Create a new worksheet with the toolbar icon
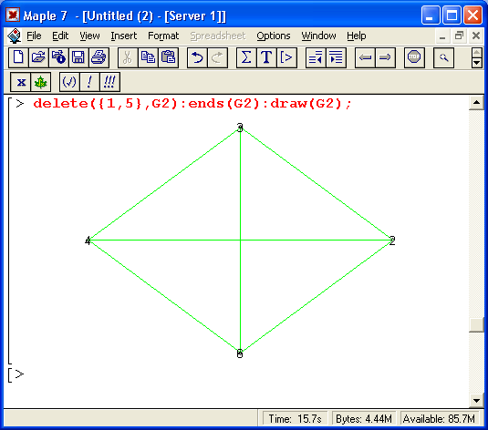The image size is (488, 430). pos(18,57)
